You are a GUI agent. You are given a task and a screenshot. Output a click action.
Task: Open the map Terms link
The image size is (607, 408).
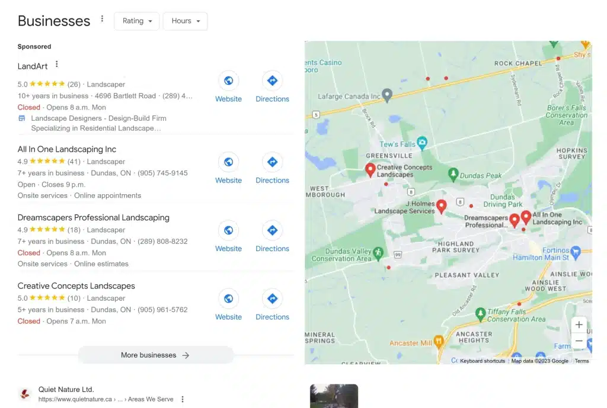pos(582,361)
